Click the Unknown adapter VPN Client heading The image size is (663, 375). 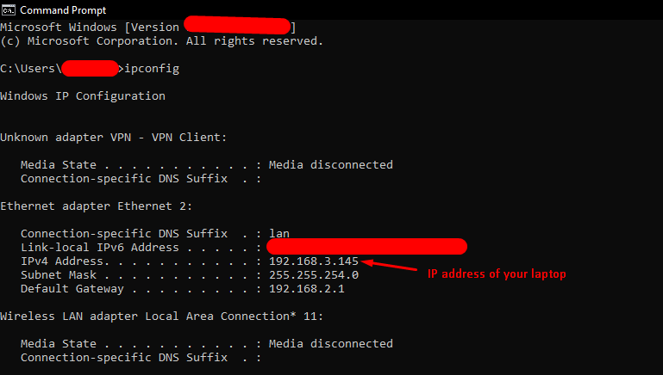point(114,137)
